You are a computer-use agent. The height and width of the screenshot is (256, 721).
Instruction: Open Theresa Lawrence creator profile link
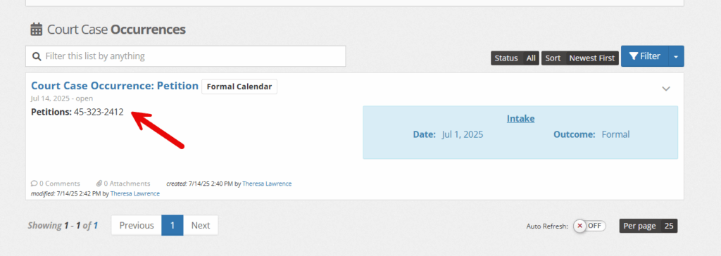click(x=267, y=184)
